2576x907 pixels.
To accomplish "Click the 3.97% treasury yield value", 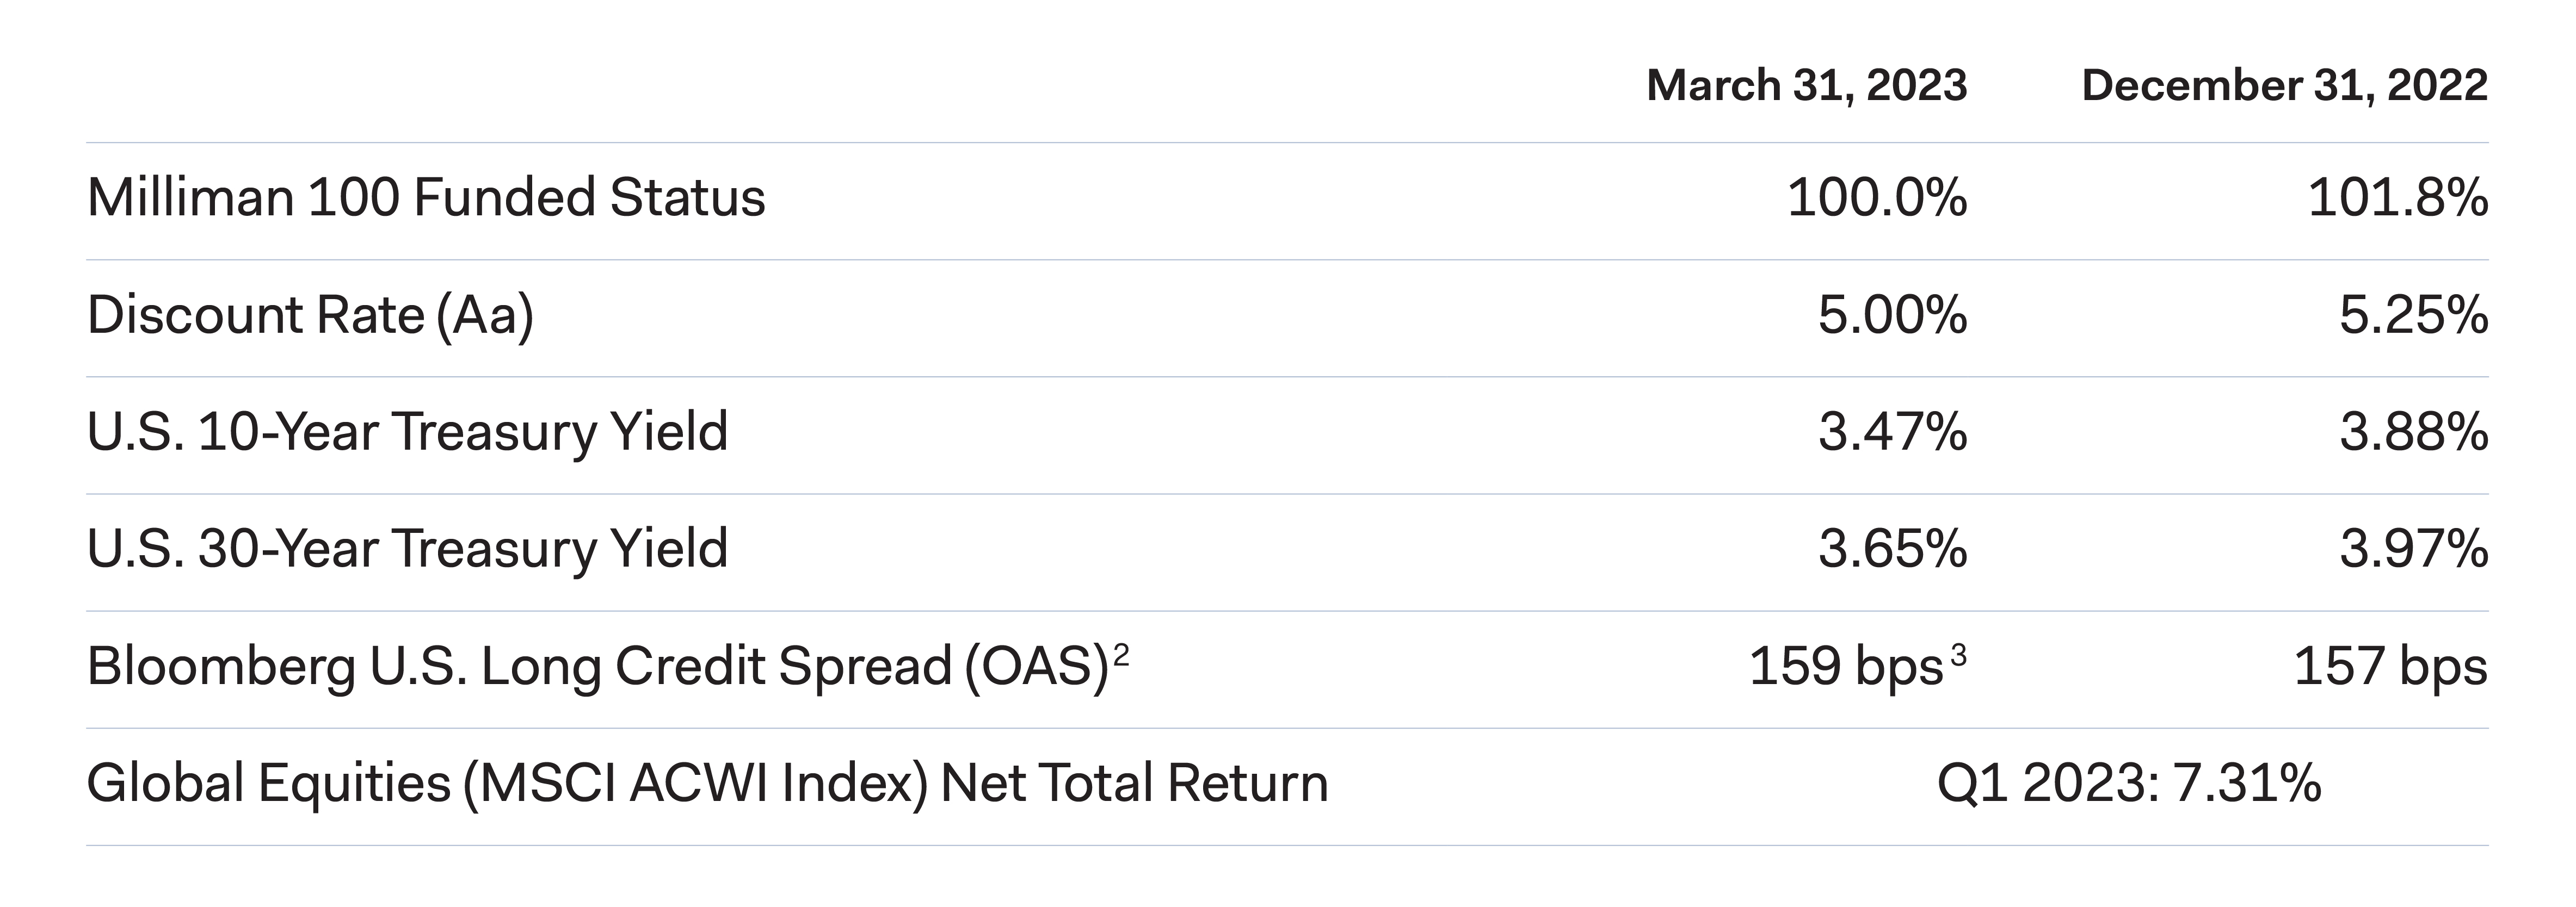I will (x=2412, y=549).
